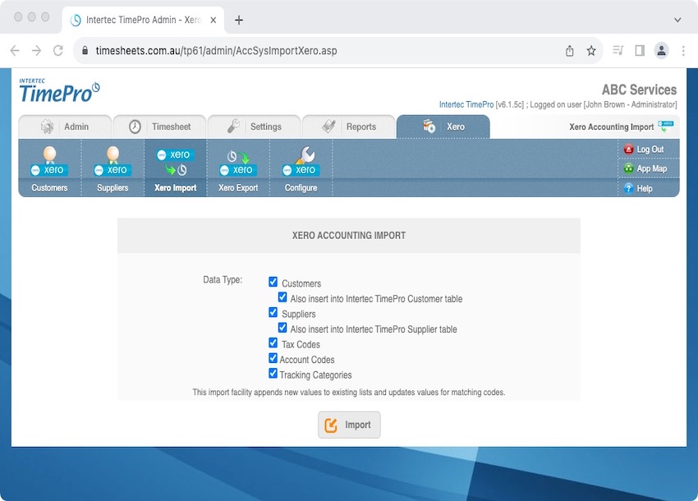Click the address bar URL
The height and width of the screenshot is (501, 698).
216,51
